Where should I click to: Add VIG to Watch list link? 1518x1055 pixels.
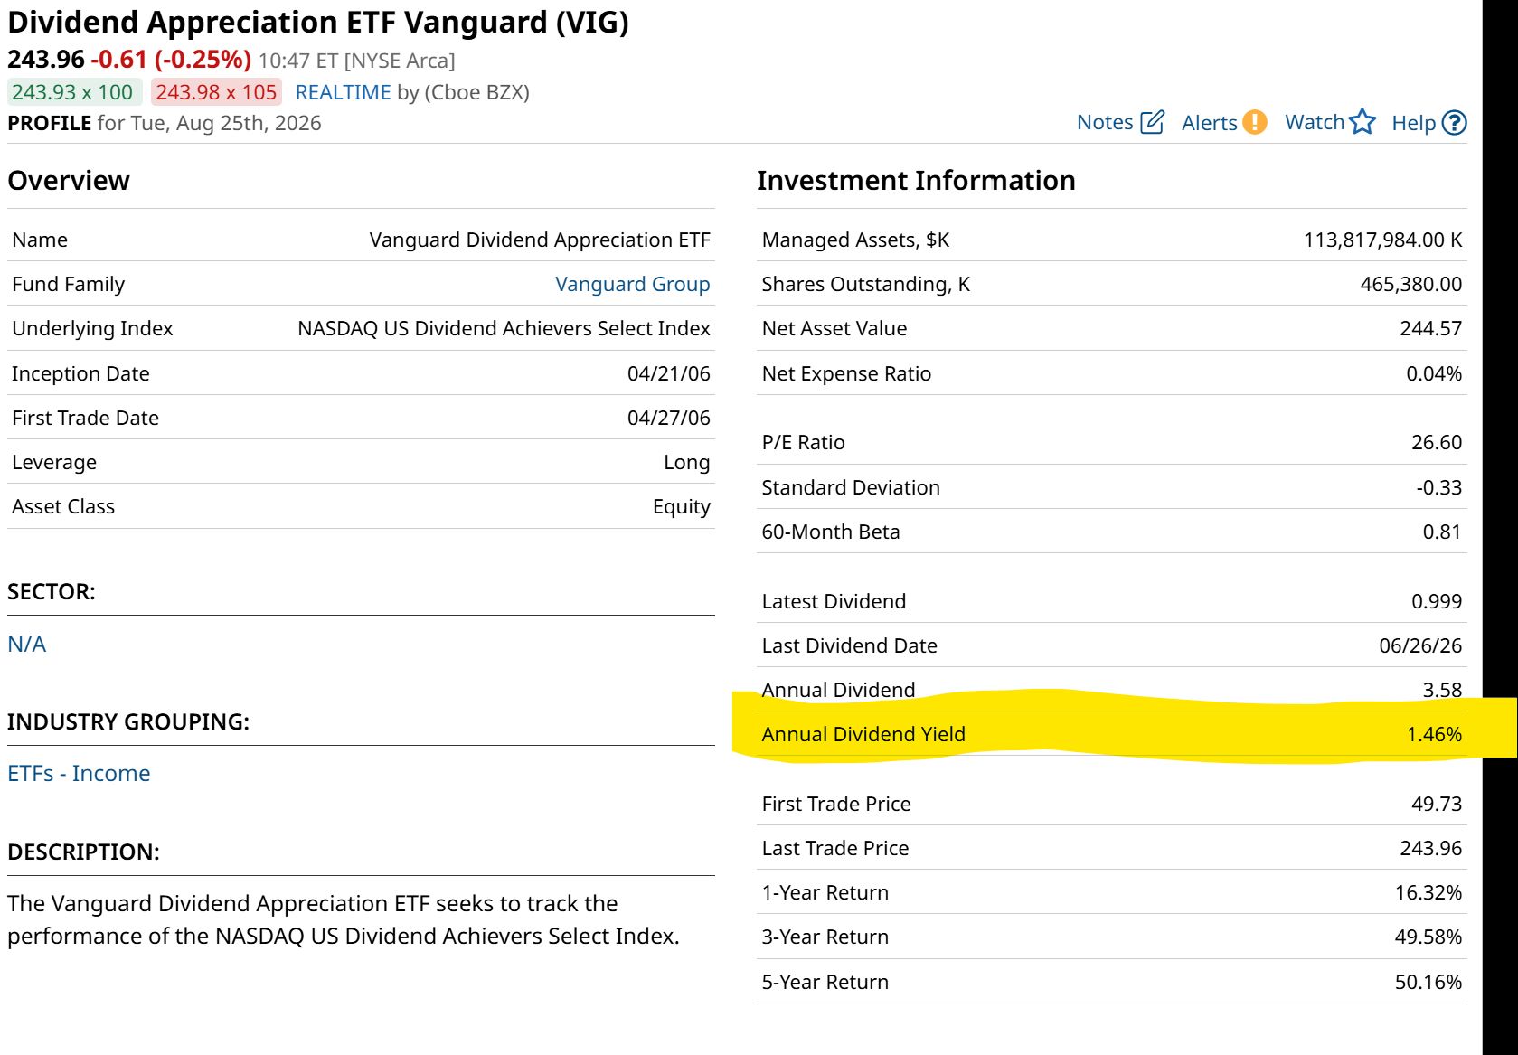(x=1315, y=122)
